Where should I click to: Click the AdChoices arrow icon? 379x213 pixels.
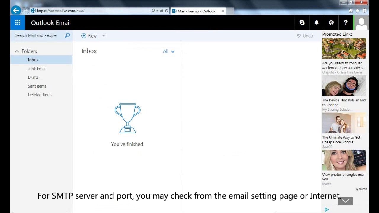point(327,209)
